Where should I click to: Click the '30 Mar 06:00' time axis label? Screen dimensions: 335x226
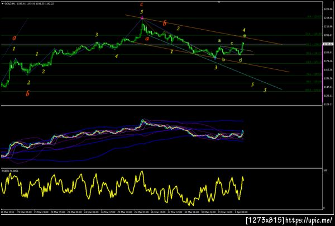point(191,212)
